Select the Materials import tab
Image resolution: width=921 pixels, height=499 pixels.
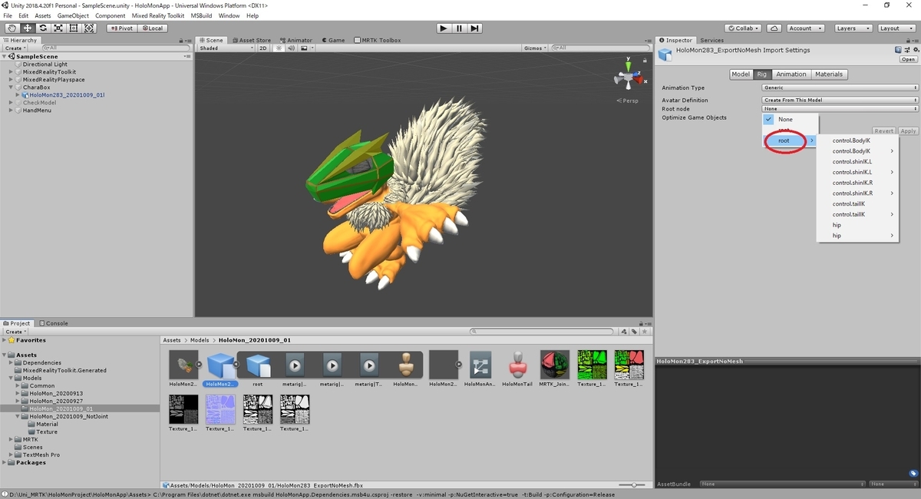tap(828, 74)
